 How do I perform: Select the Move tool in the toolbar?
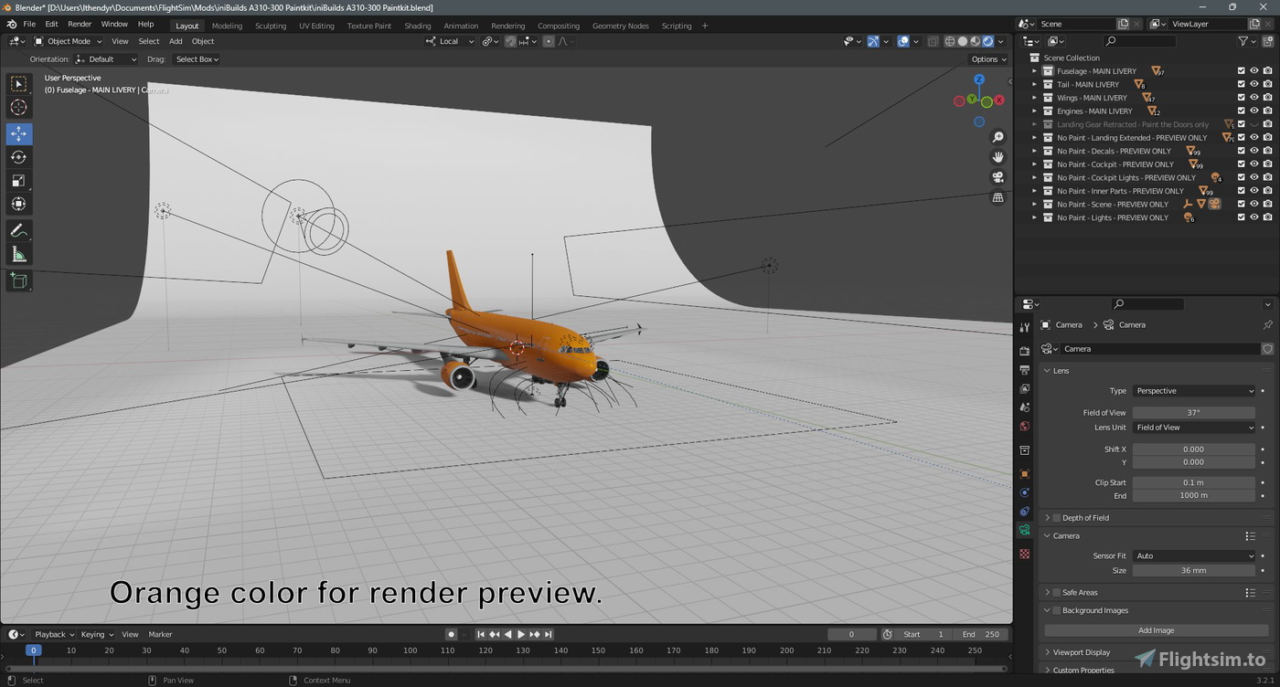18,133
